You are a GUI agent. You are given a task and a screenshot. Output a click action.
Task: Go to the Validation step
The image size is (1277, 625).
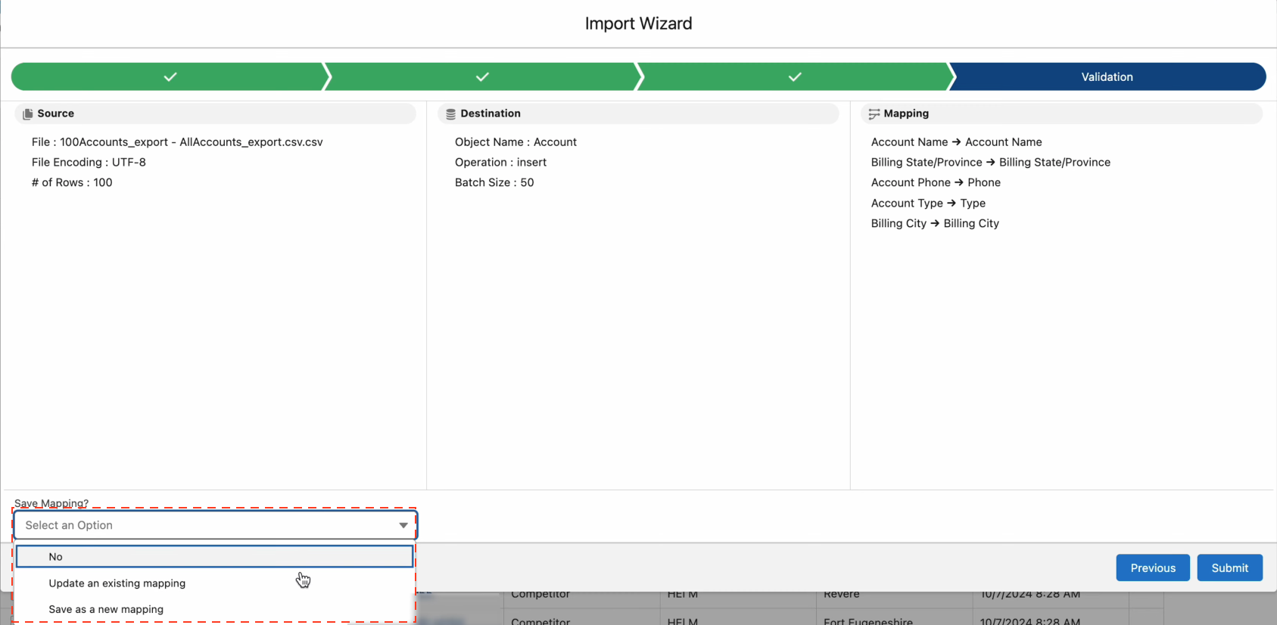[1106, 77]
